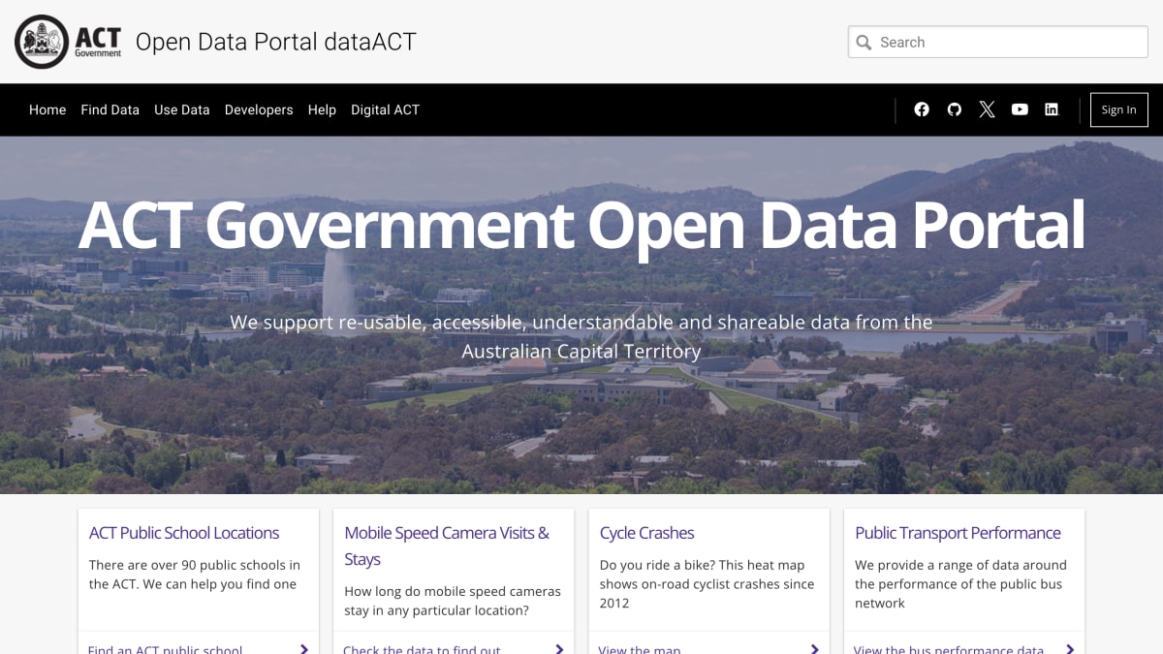Click the Sign In button
Image resolution: width=1163 pixels, height=654 pixels.
[x=1119, y=109]
